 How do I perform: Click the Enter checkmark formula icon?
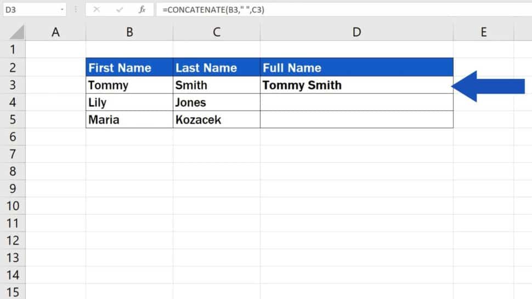(x=119, y=9)
